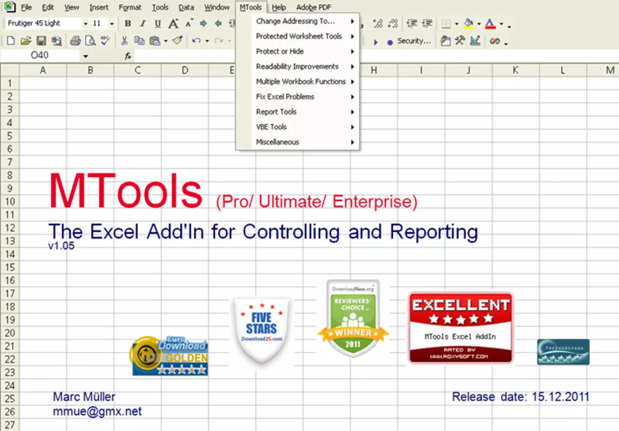Screen dimensions: 619x431
Task: Apply the yellow Fill Color bucket
Action: [469, 24]
